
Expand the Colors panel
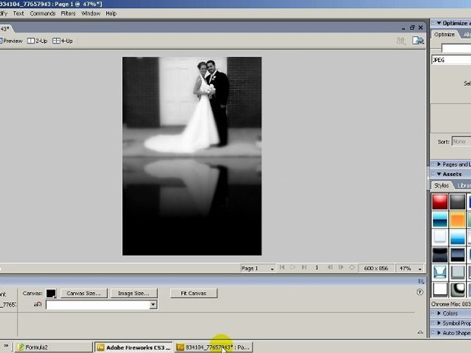coord(439,313)
